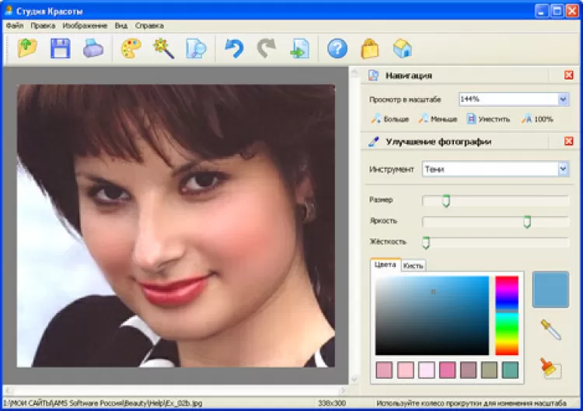Close the Навигация panel
Screen dimensions: 583x411
coord(569,76)
